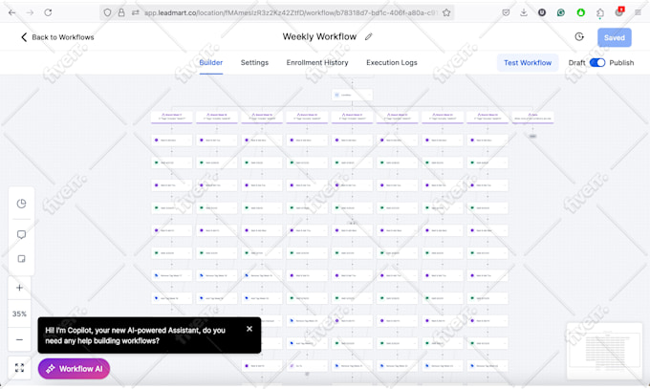Viewport: 650px width, 389px height.
Task: Switch to the Builder tab
Action: point(211,63)
